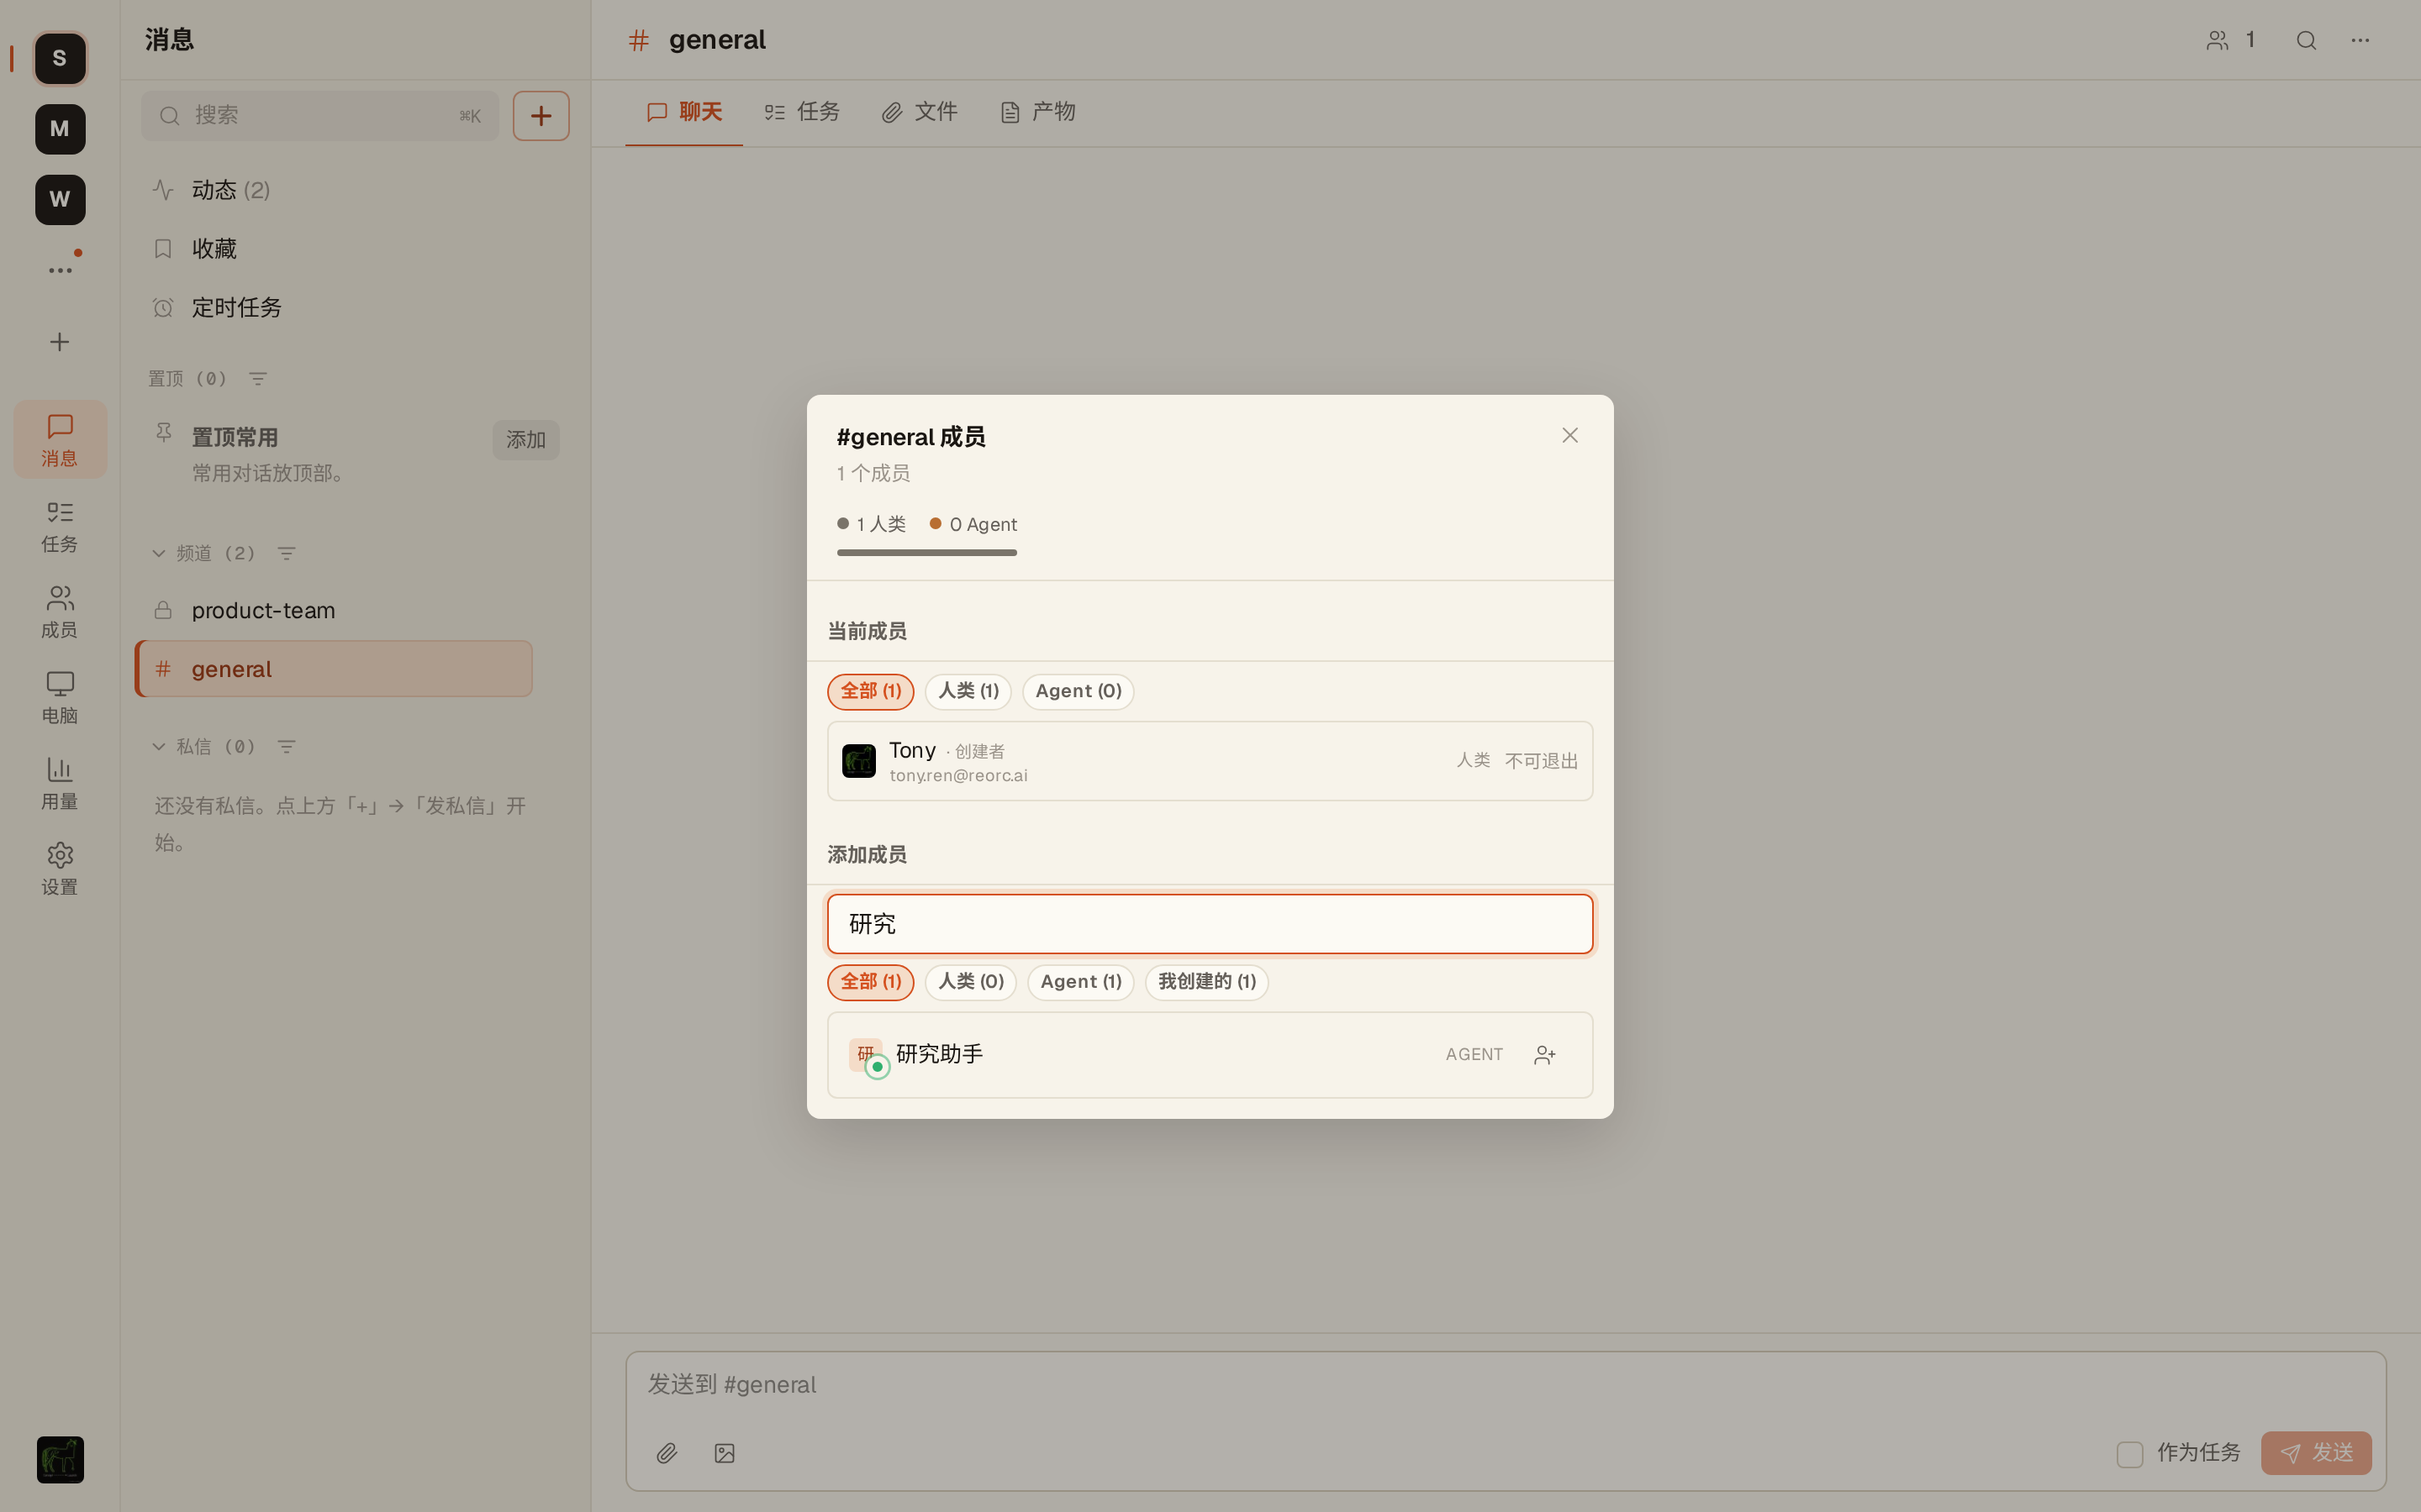This screenshot has width=2421, height=1512.
Task: Collapse the 频道 (2) section
Action: 158,553
